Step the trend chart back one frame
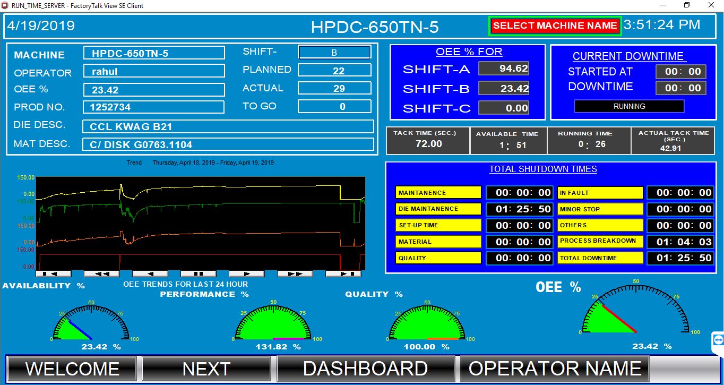The height and width of the screenshot is (385, 724). (x=150, y=273)
